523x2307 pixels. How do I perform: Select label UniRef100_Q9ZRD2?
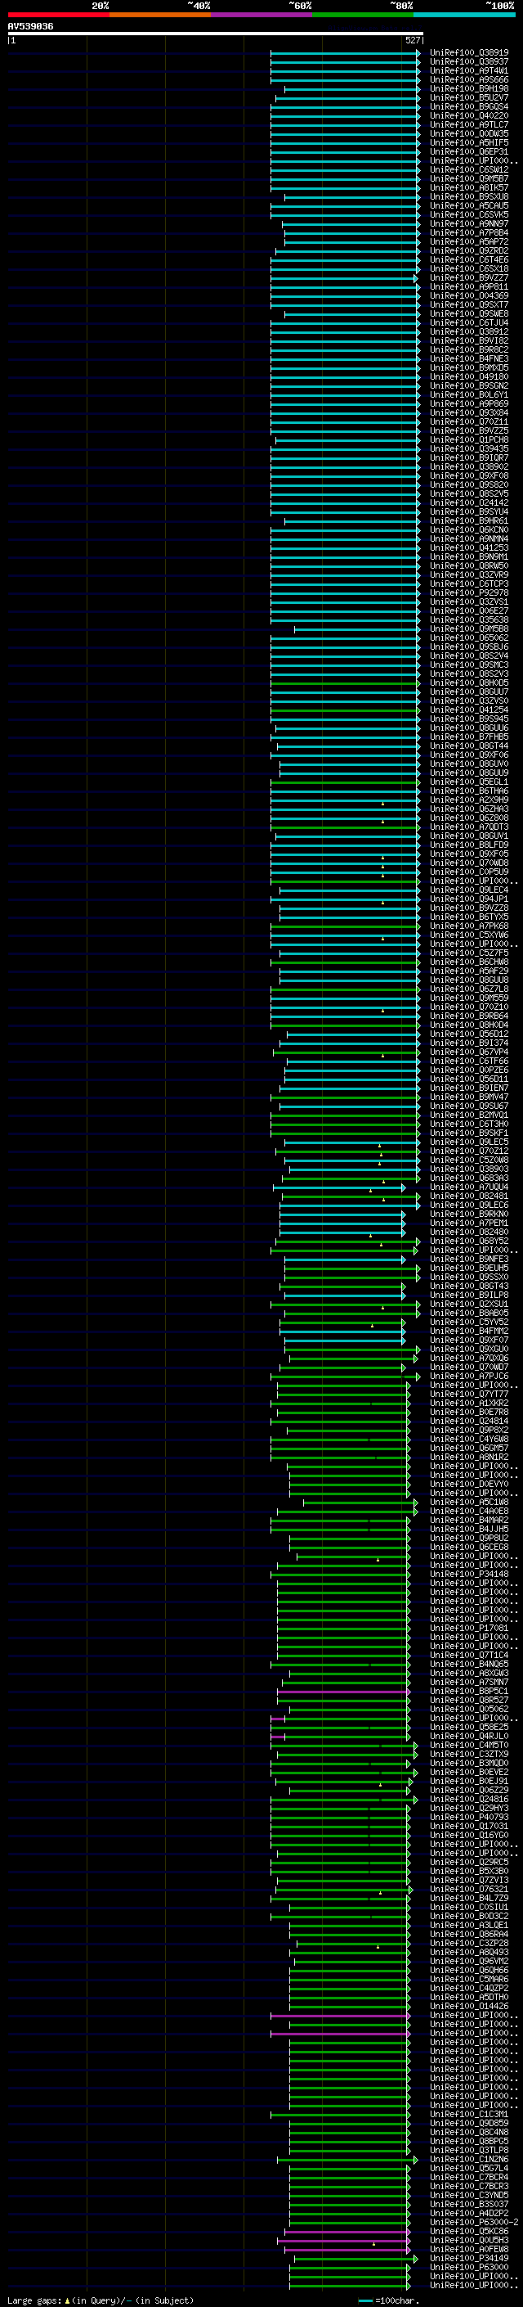click(468, 250)
